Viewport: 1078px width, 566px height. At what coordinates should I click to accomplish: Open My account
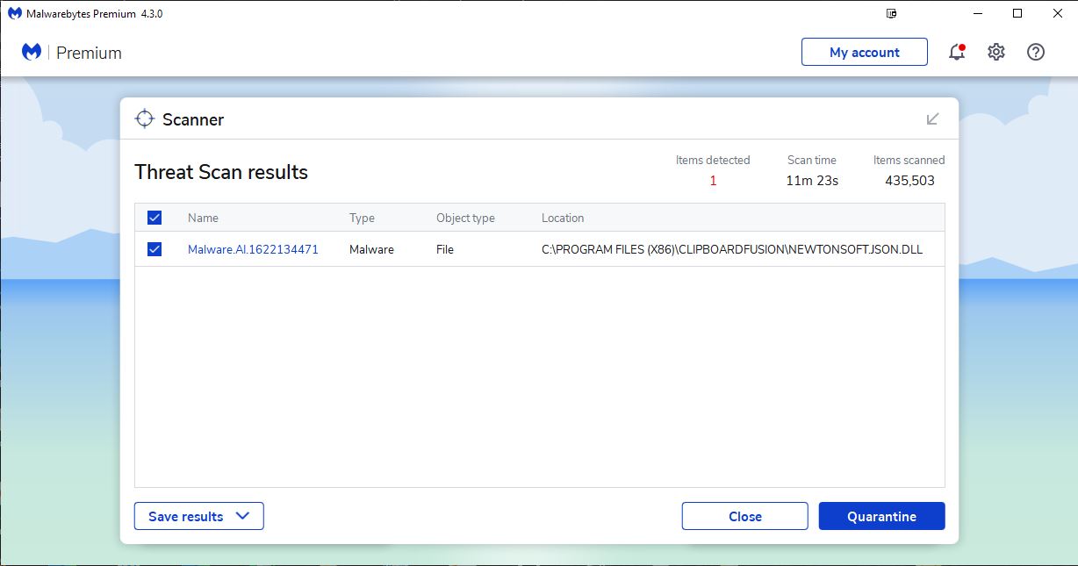click(x=864, y=53)
